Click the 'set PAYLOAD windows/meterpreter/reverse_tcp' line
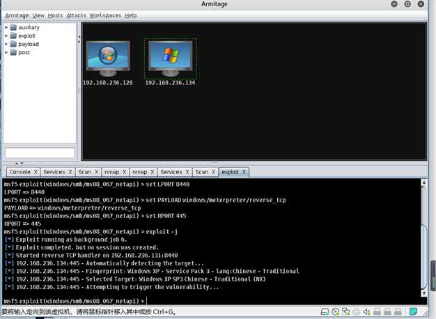436x319 pixels. (x=145, y=200)
